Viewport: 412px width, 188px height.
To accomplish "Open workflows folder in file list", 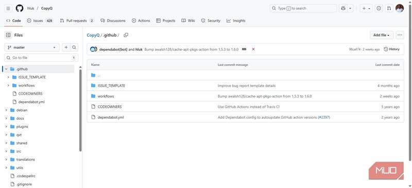I will point(106,96).
